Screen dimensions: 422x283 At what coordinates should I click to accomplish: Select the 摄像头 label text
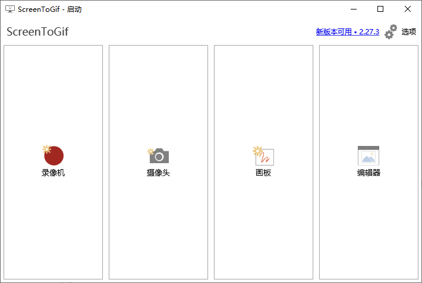[x=159, y=173]
